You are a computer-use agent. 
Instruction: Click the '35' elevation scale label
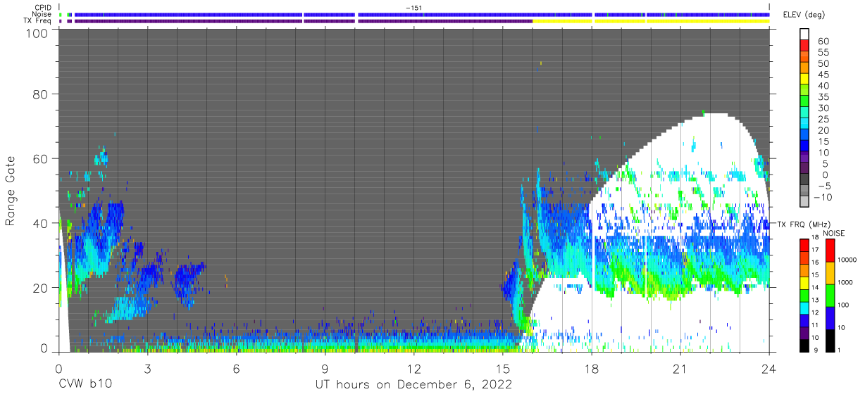click(823, 97)
